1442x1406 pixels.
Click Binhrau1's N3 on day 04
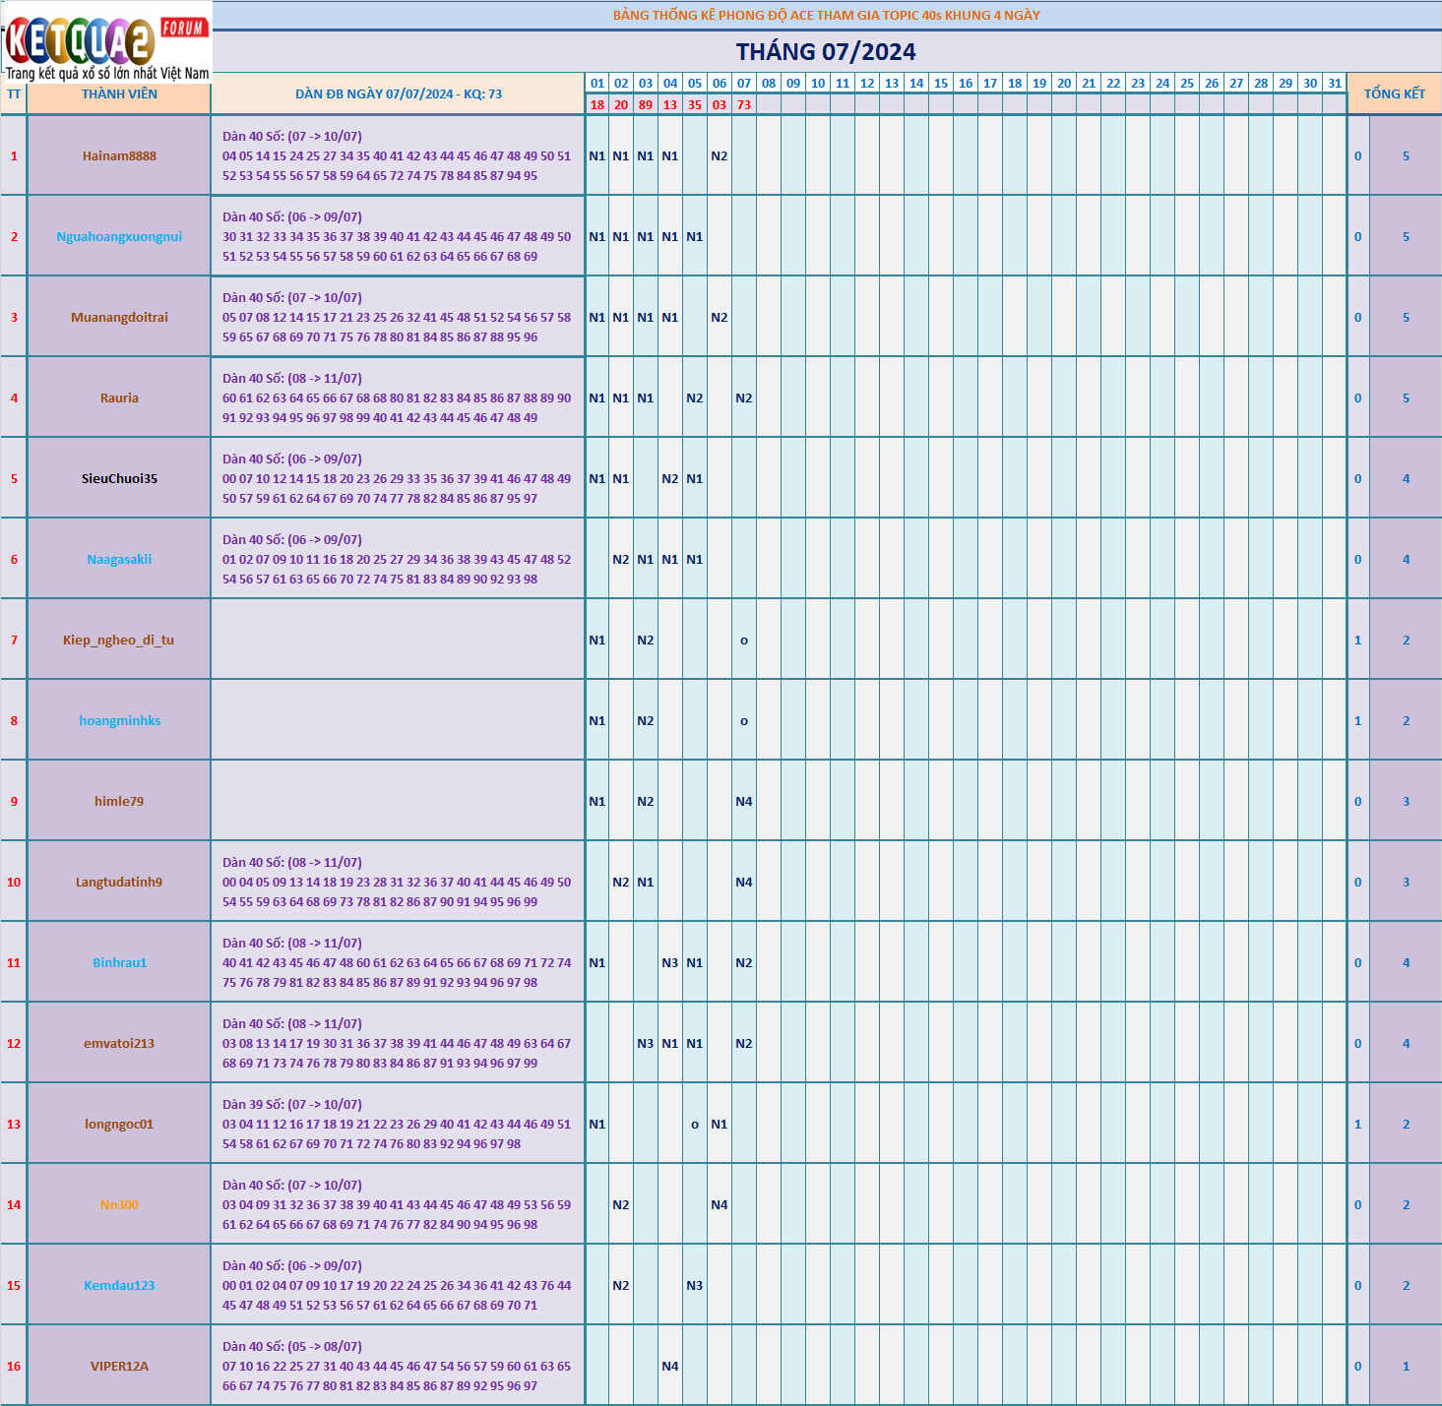670,962
